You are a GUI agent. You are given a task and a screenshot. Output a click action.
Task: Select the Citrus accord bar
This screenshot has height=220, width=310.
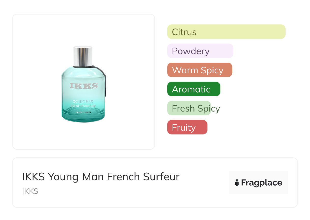click(226, 32)
